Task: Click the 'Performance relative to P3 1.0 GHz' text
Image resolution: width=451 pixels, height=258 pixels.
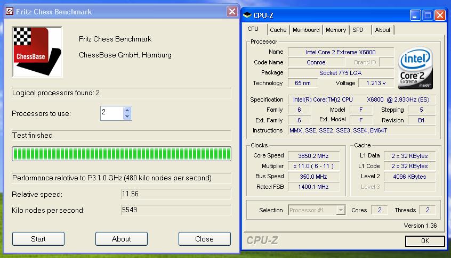Action: [112, 178]
